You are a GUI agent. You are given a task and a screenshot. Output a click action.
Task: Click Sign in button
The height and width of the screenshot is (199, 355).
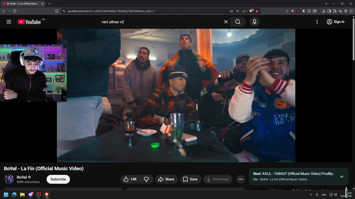coord(335,22)
